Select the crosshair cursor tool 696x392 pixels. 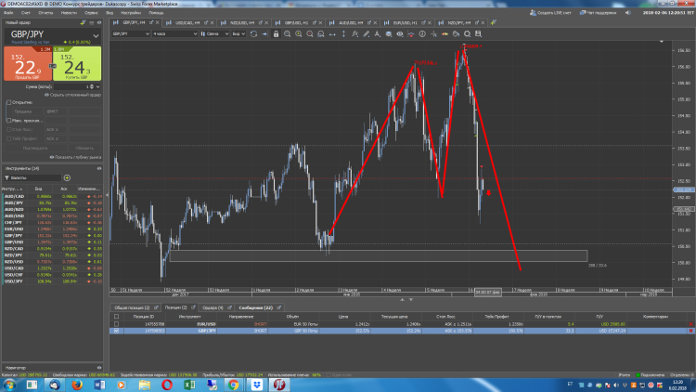click(433, 33)
